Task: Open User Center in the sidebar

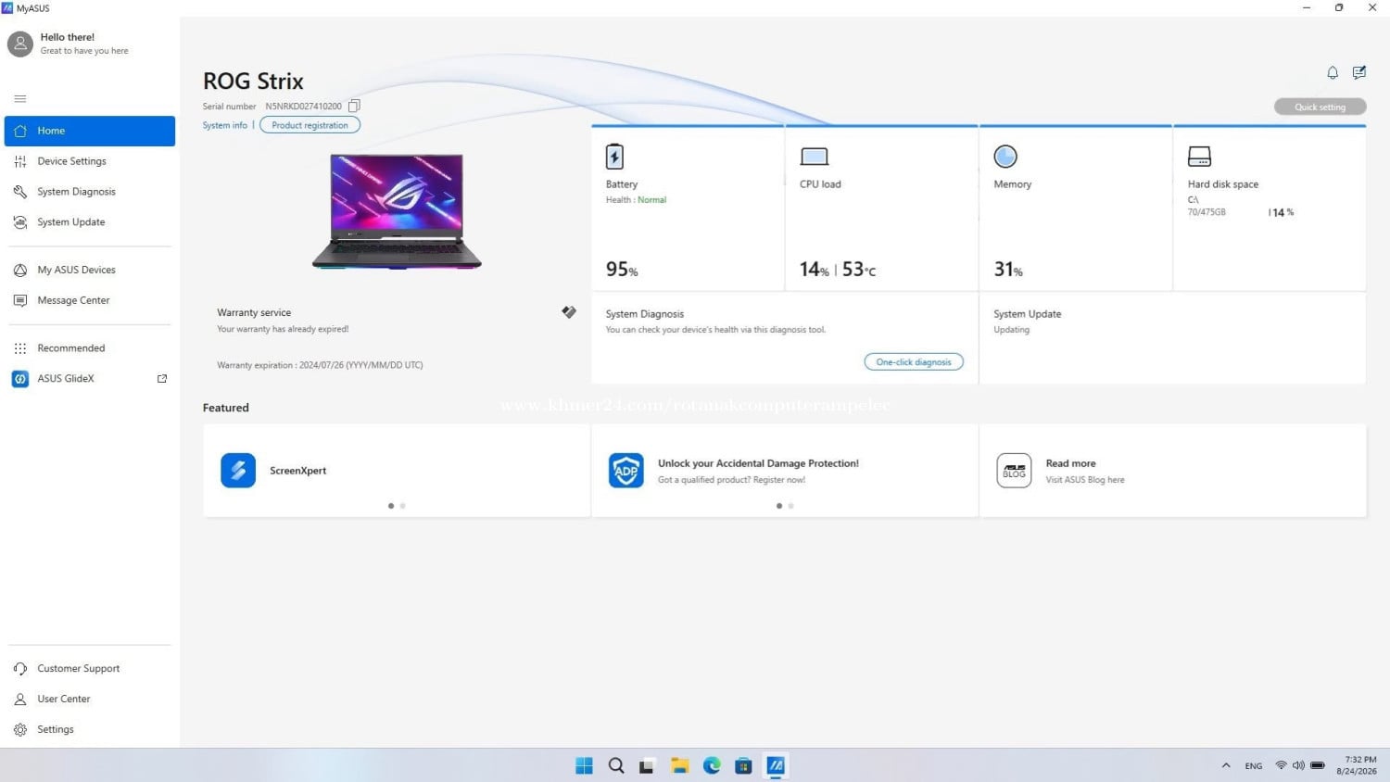Action: coord(90,699)
